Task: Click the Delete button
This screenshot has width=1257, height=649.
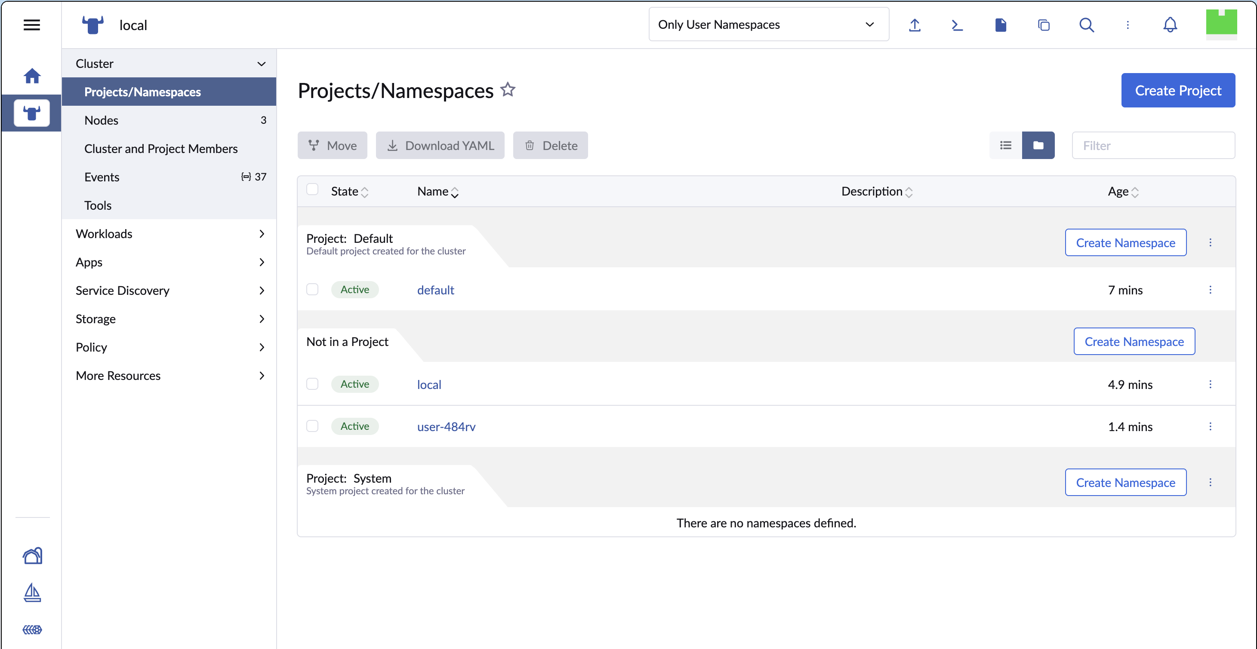Action: coord(551,145)
